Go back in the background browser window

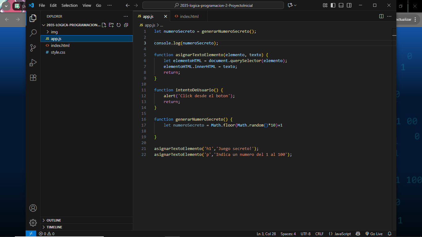pyautogui.click(x=7, y=19)
